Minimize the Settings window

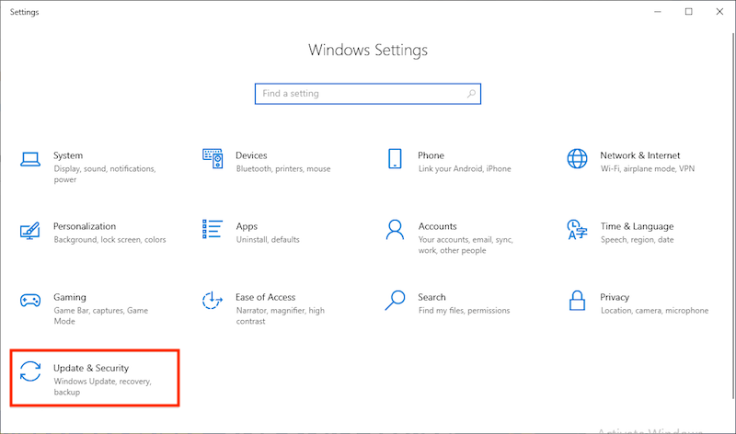tap(658, 12)
